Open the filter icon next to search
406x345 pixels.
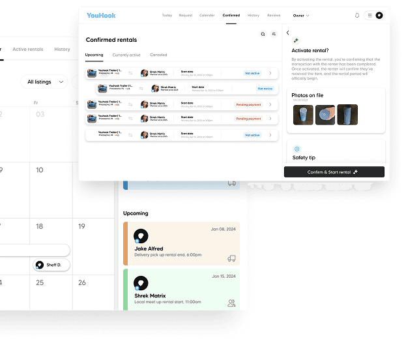[274, 34]
